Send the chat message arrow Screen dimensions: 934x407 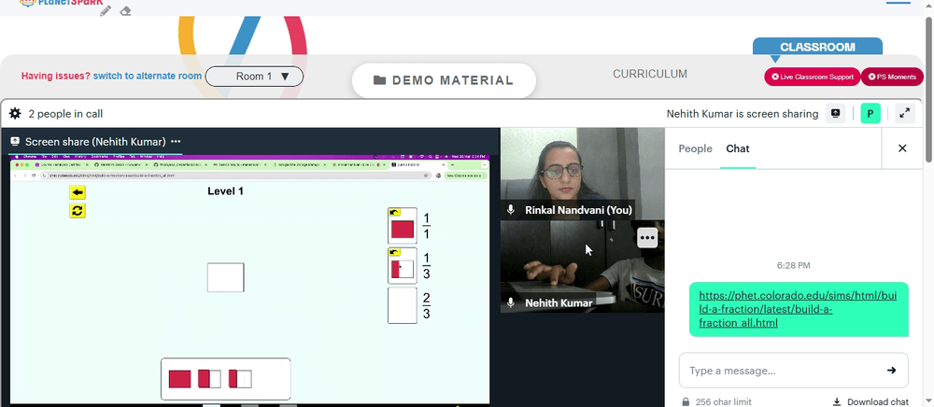click(891, 370)
